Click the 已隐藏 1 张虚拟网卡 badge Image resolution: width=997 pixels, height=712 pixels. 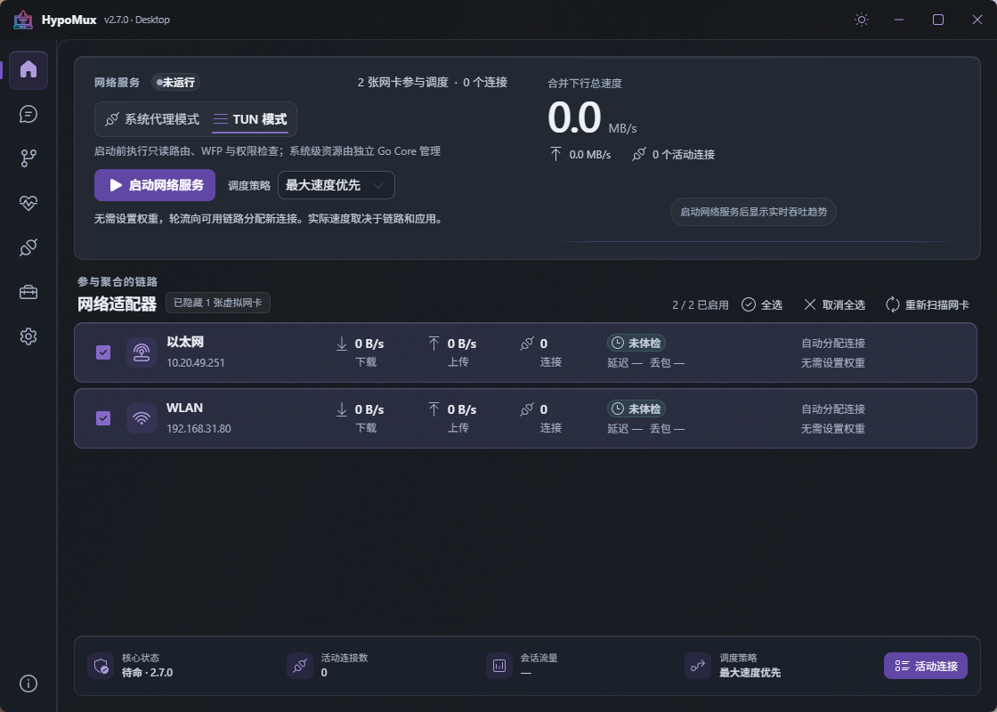218,303
